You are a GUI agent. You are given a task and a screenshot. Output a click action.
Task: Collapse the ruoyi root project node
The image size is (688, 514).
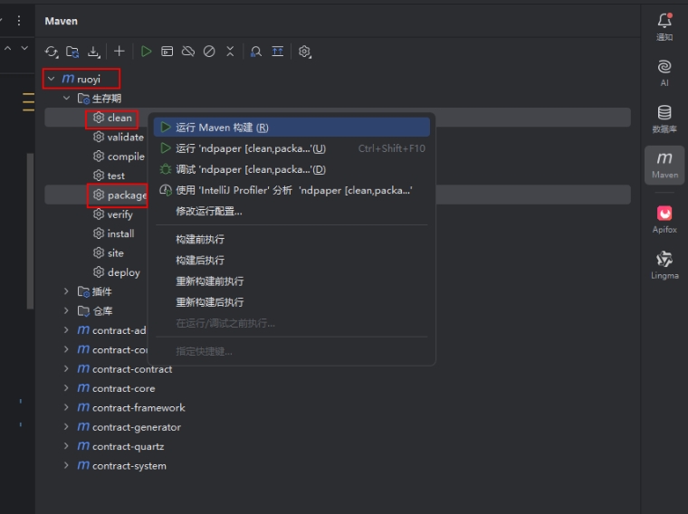point(52,79)
